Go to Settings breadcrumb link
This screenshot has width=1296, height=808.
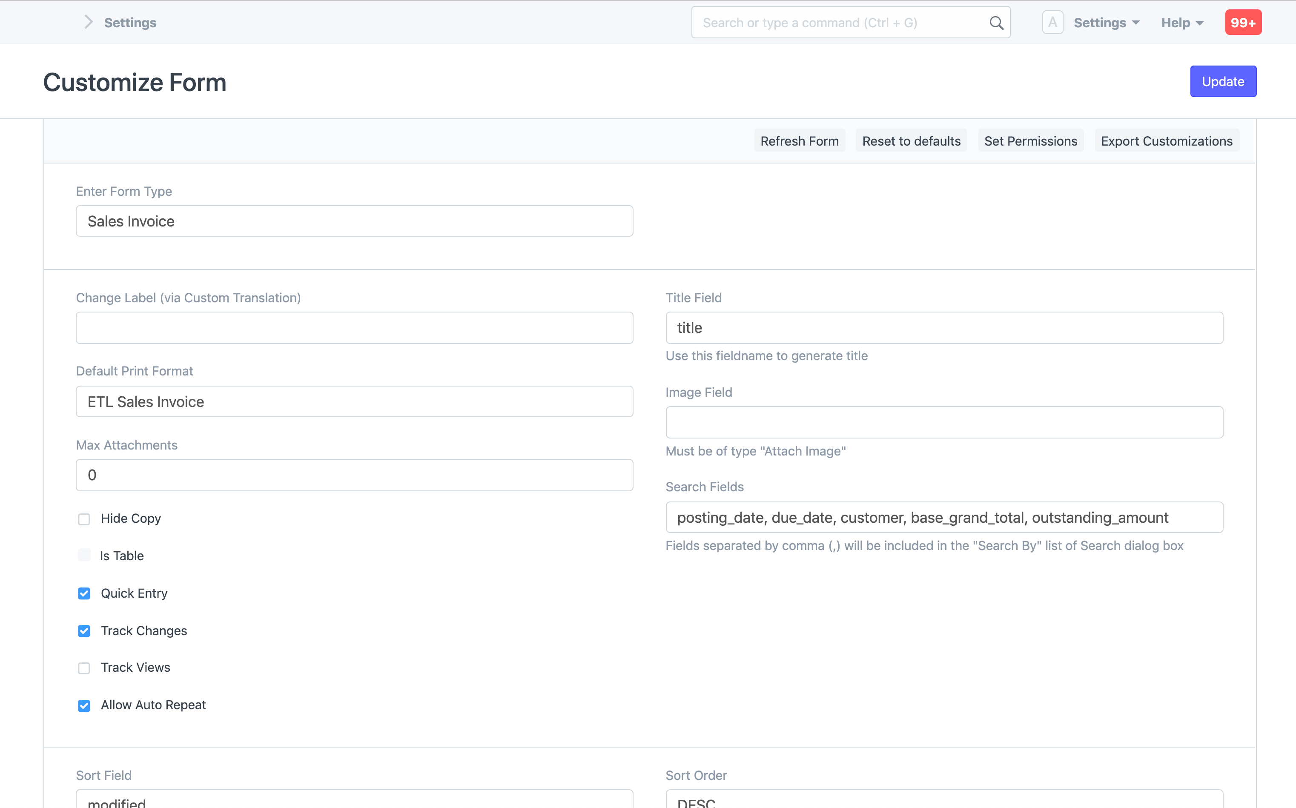pos(130,23)
